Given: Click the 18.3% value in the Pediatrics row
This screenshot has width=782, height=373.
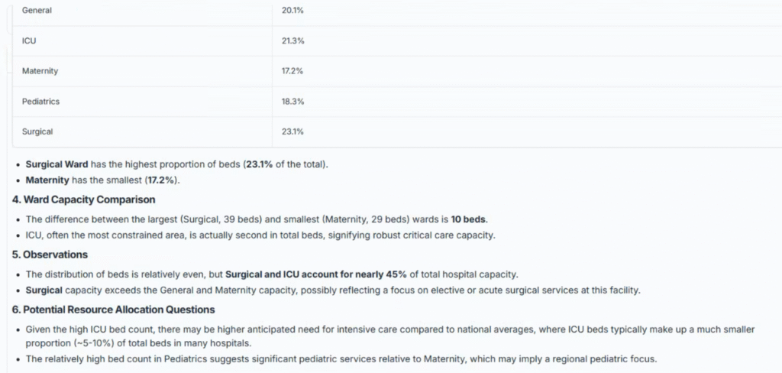Looking at the screenshot, I should (x=292, y=101).
